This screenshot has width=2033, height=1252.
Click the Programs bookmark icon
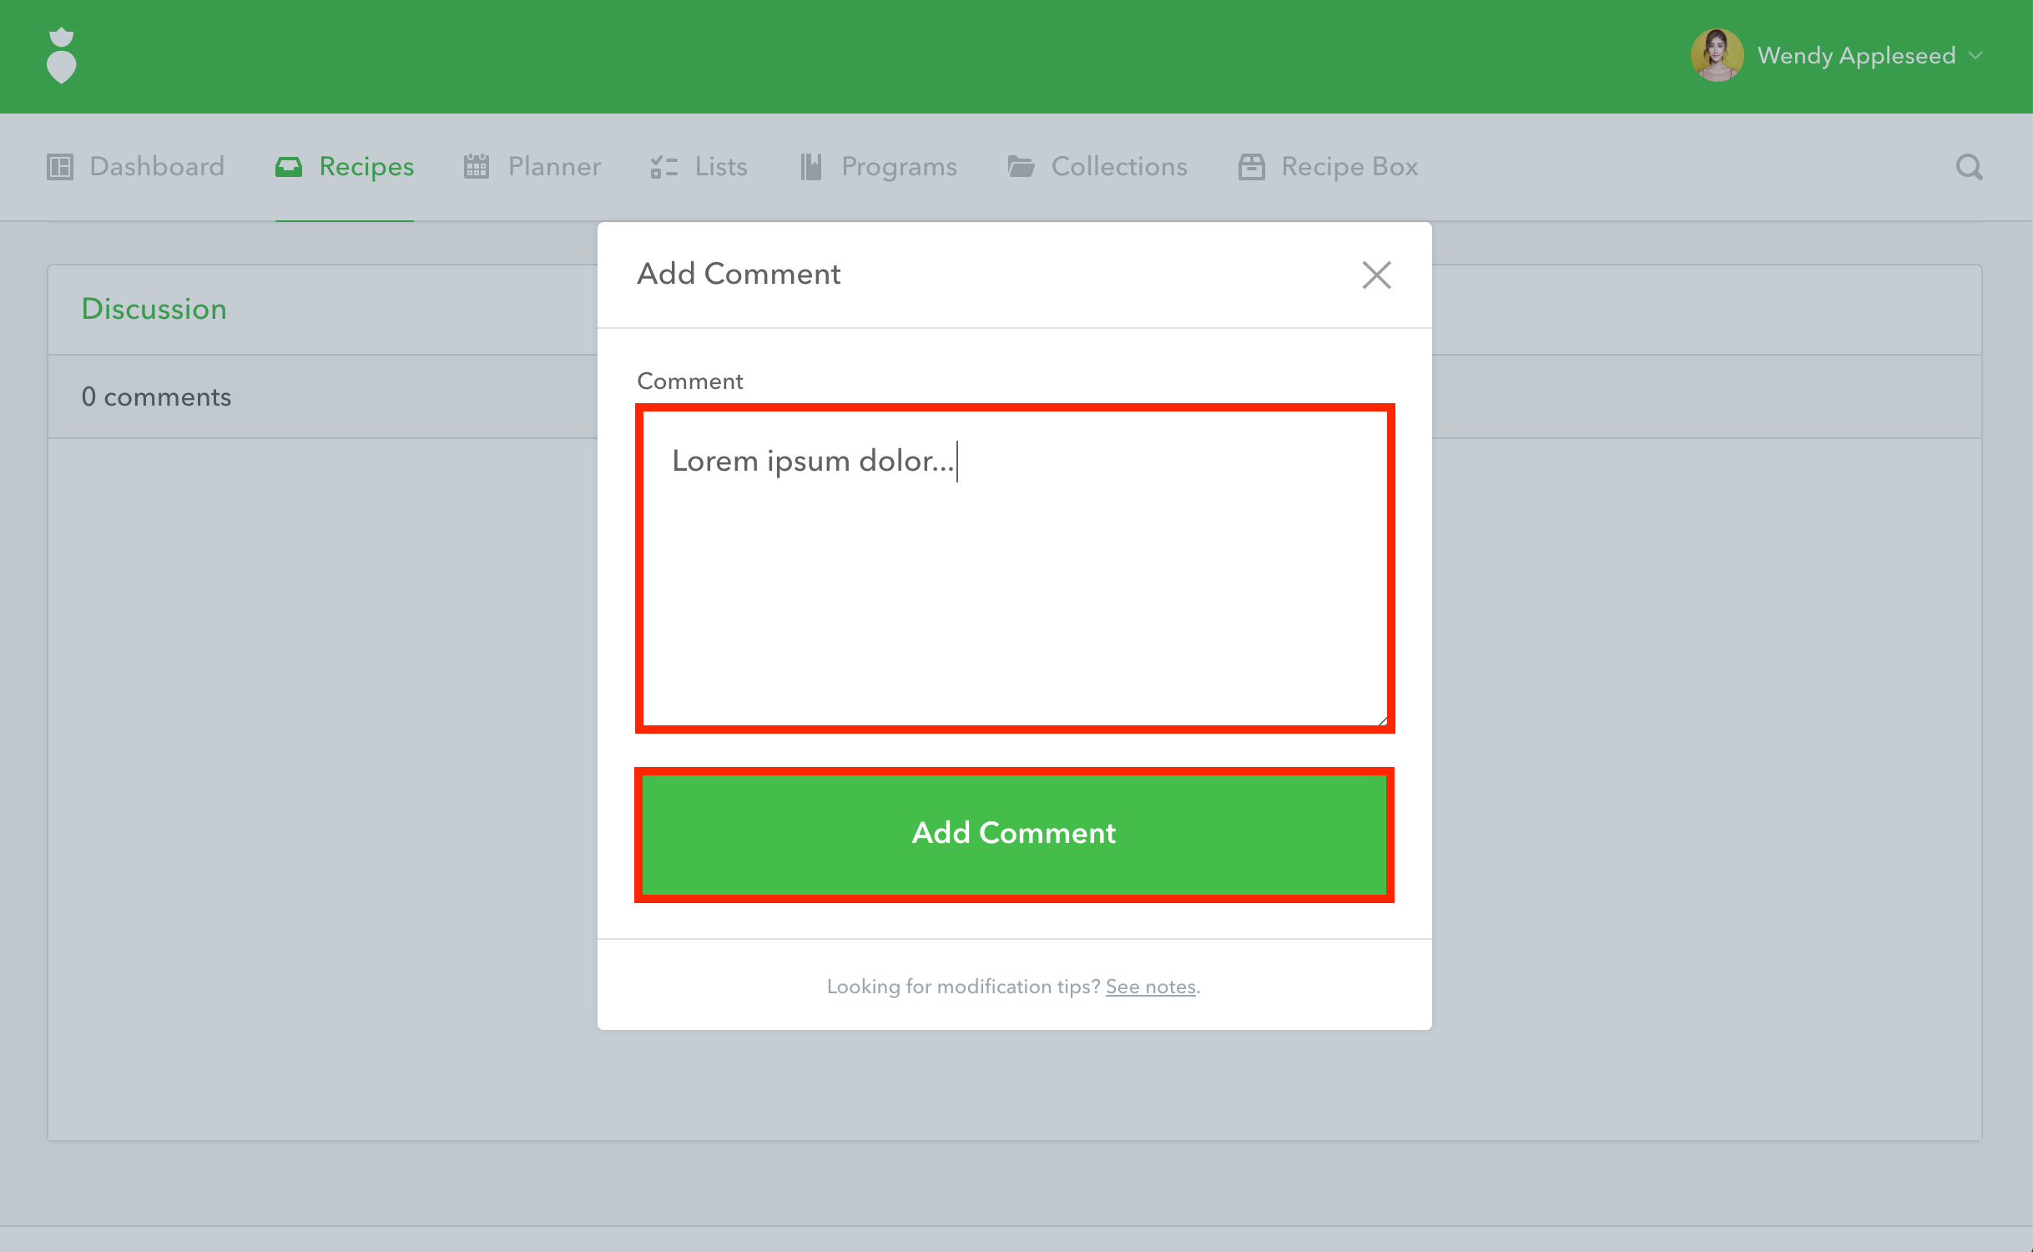click(x=811, y=167)
